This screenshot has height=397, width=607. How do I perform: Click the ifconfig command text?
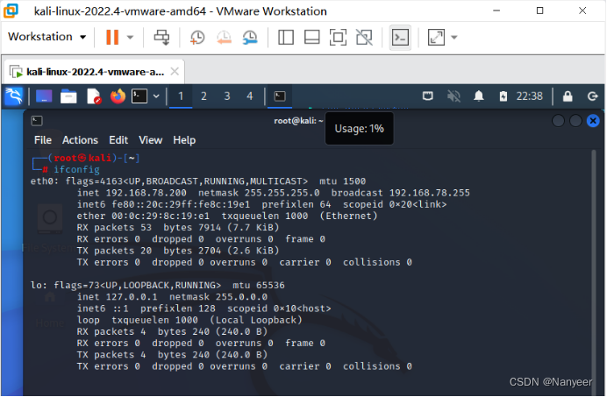(x=76, y=169)
